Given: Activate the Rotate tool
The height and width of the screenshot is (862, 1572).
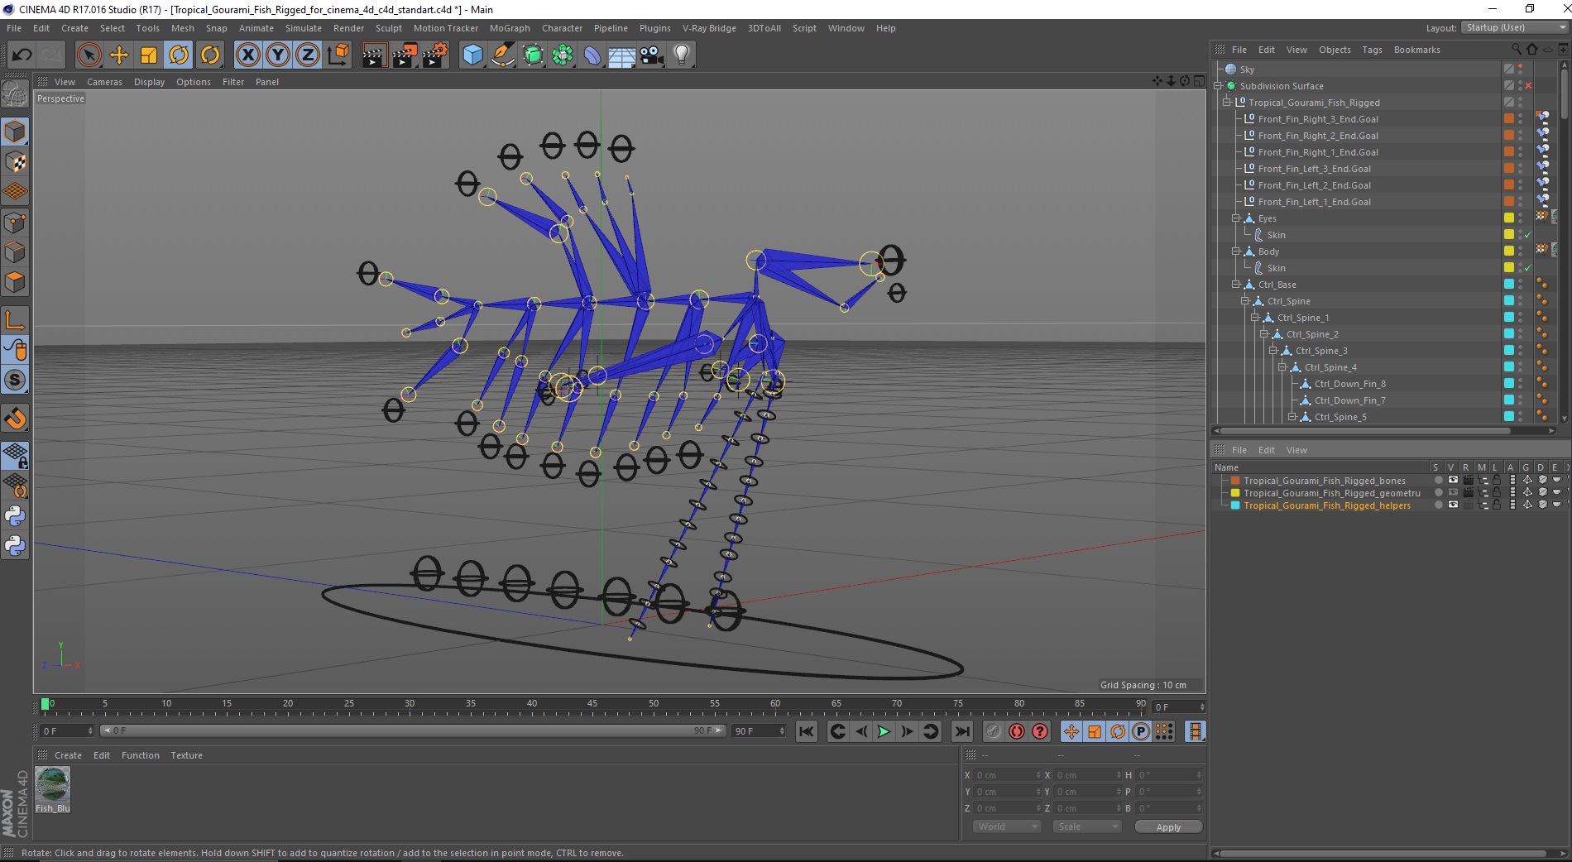Looking at the screenshot, I should click(x=179, y=55).
